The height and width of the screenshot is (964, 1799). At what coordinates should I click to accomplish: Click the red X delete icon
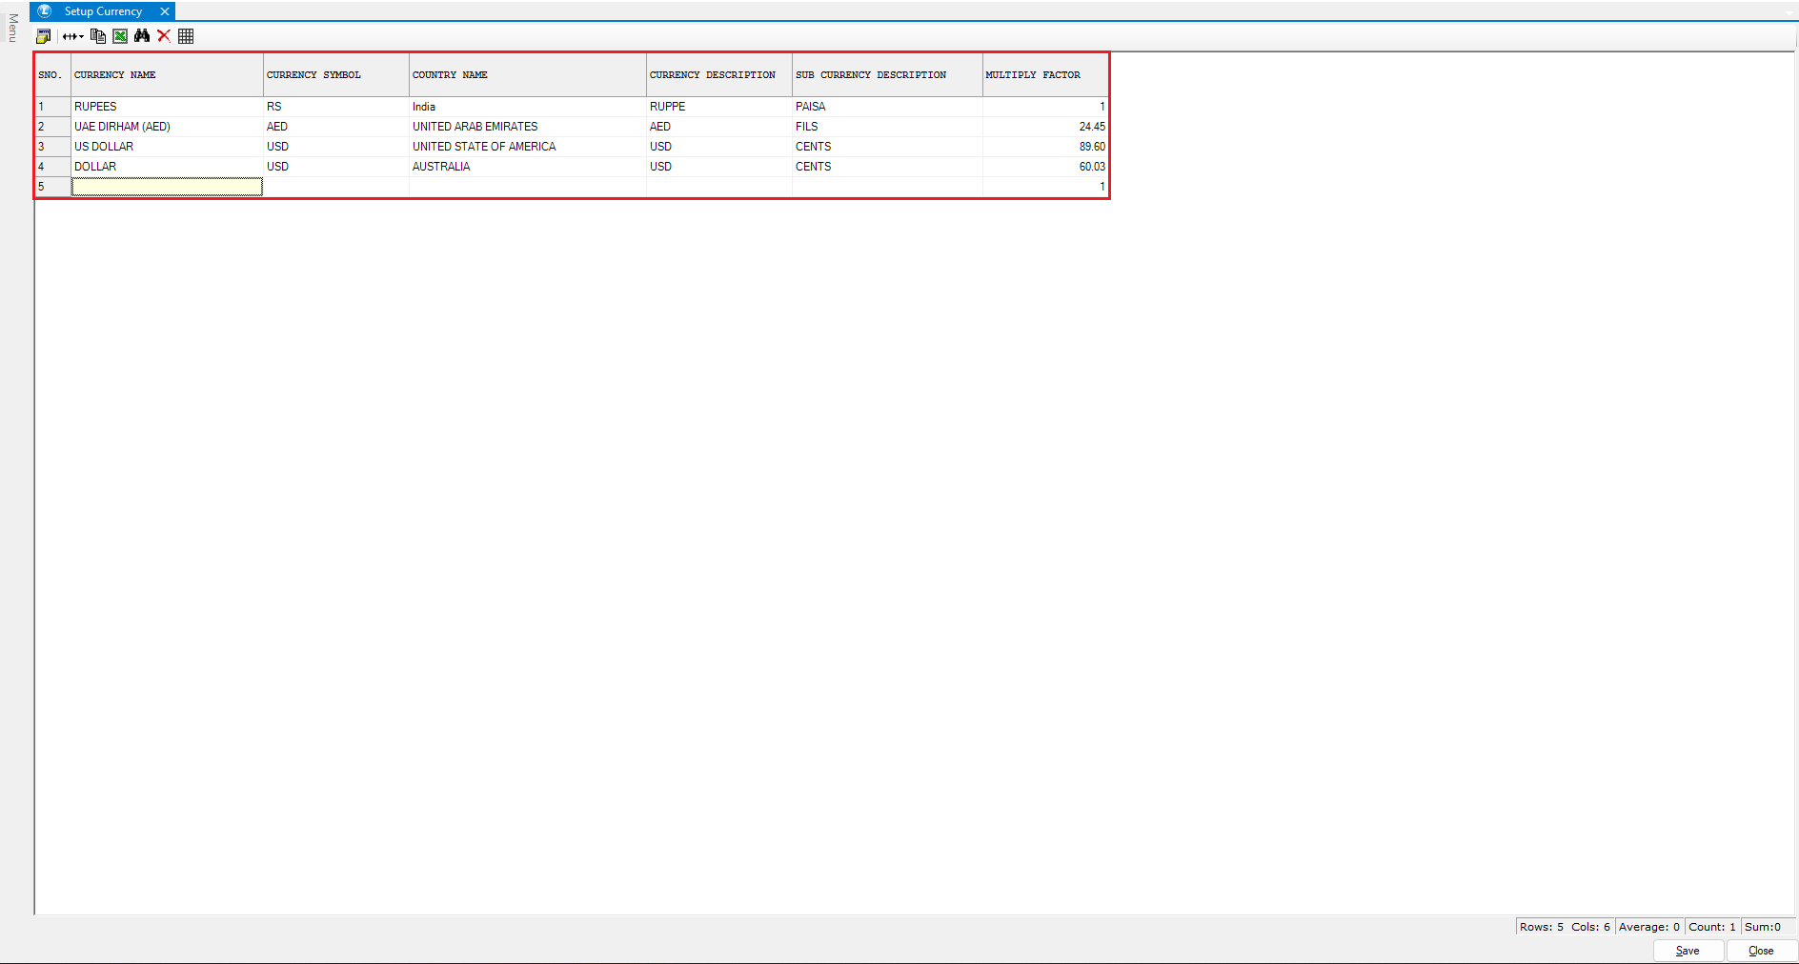(x=164, y=36)
